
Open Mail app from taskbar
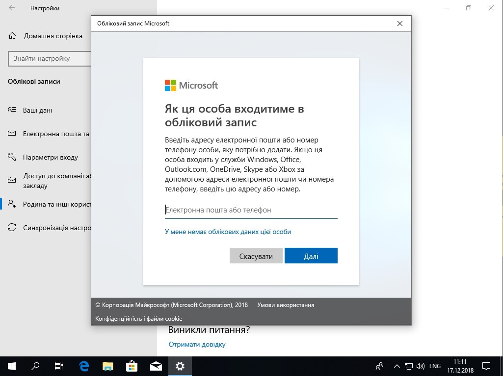click(156, 366)
